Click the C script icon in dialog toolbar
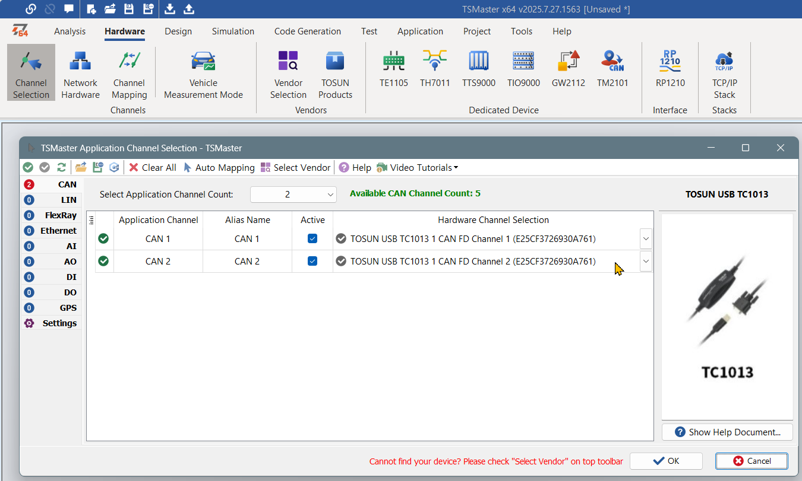Image resolution: width=802 pixels, height=481 pixels. point(114,167)
